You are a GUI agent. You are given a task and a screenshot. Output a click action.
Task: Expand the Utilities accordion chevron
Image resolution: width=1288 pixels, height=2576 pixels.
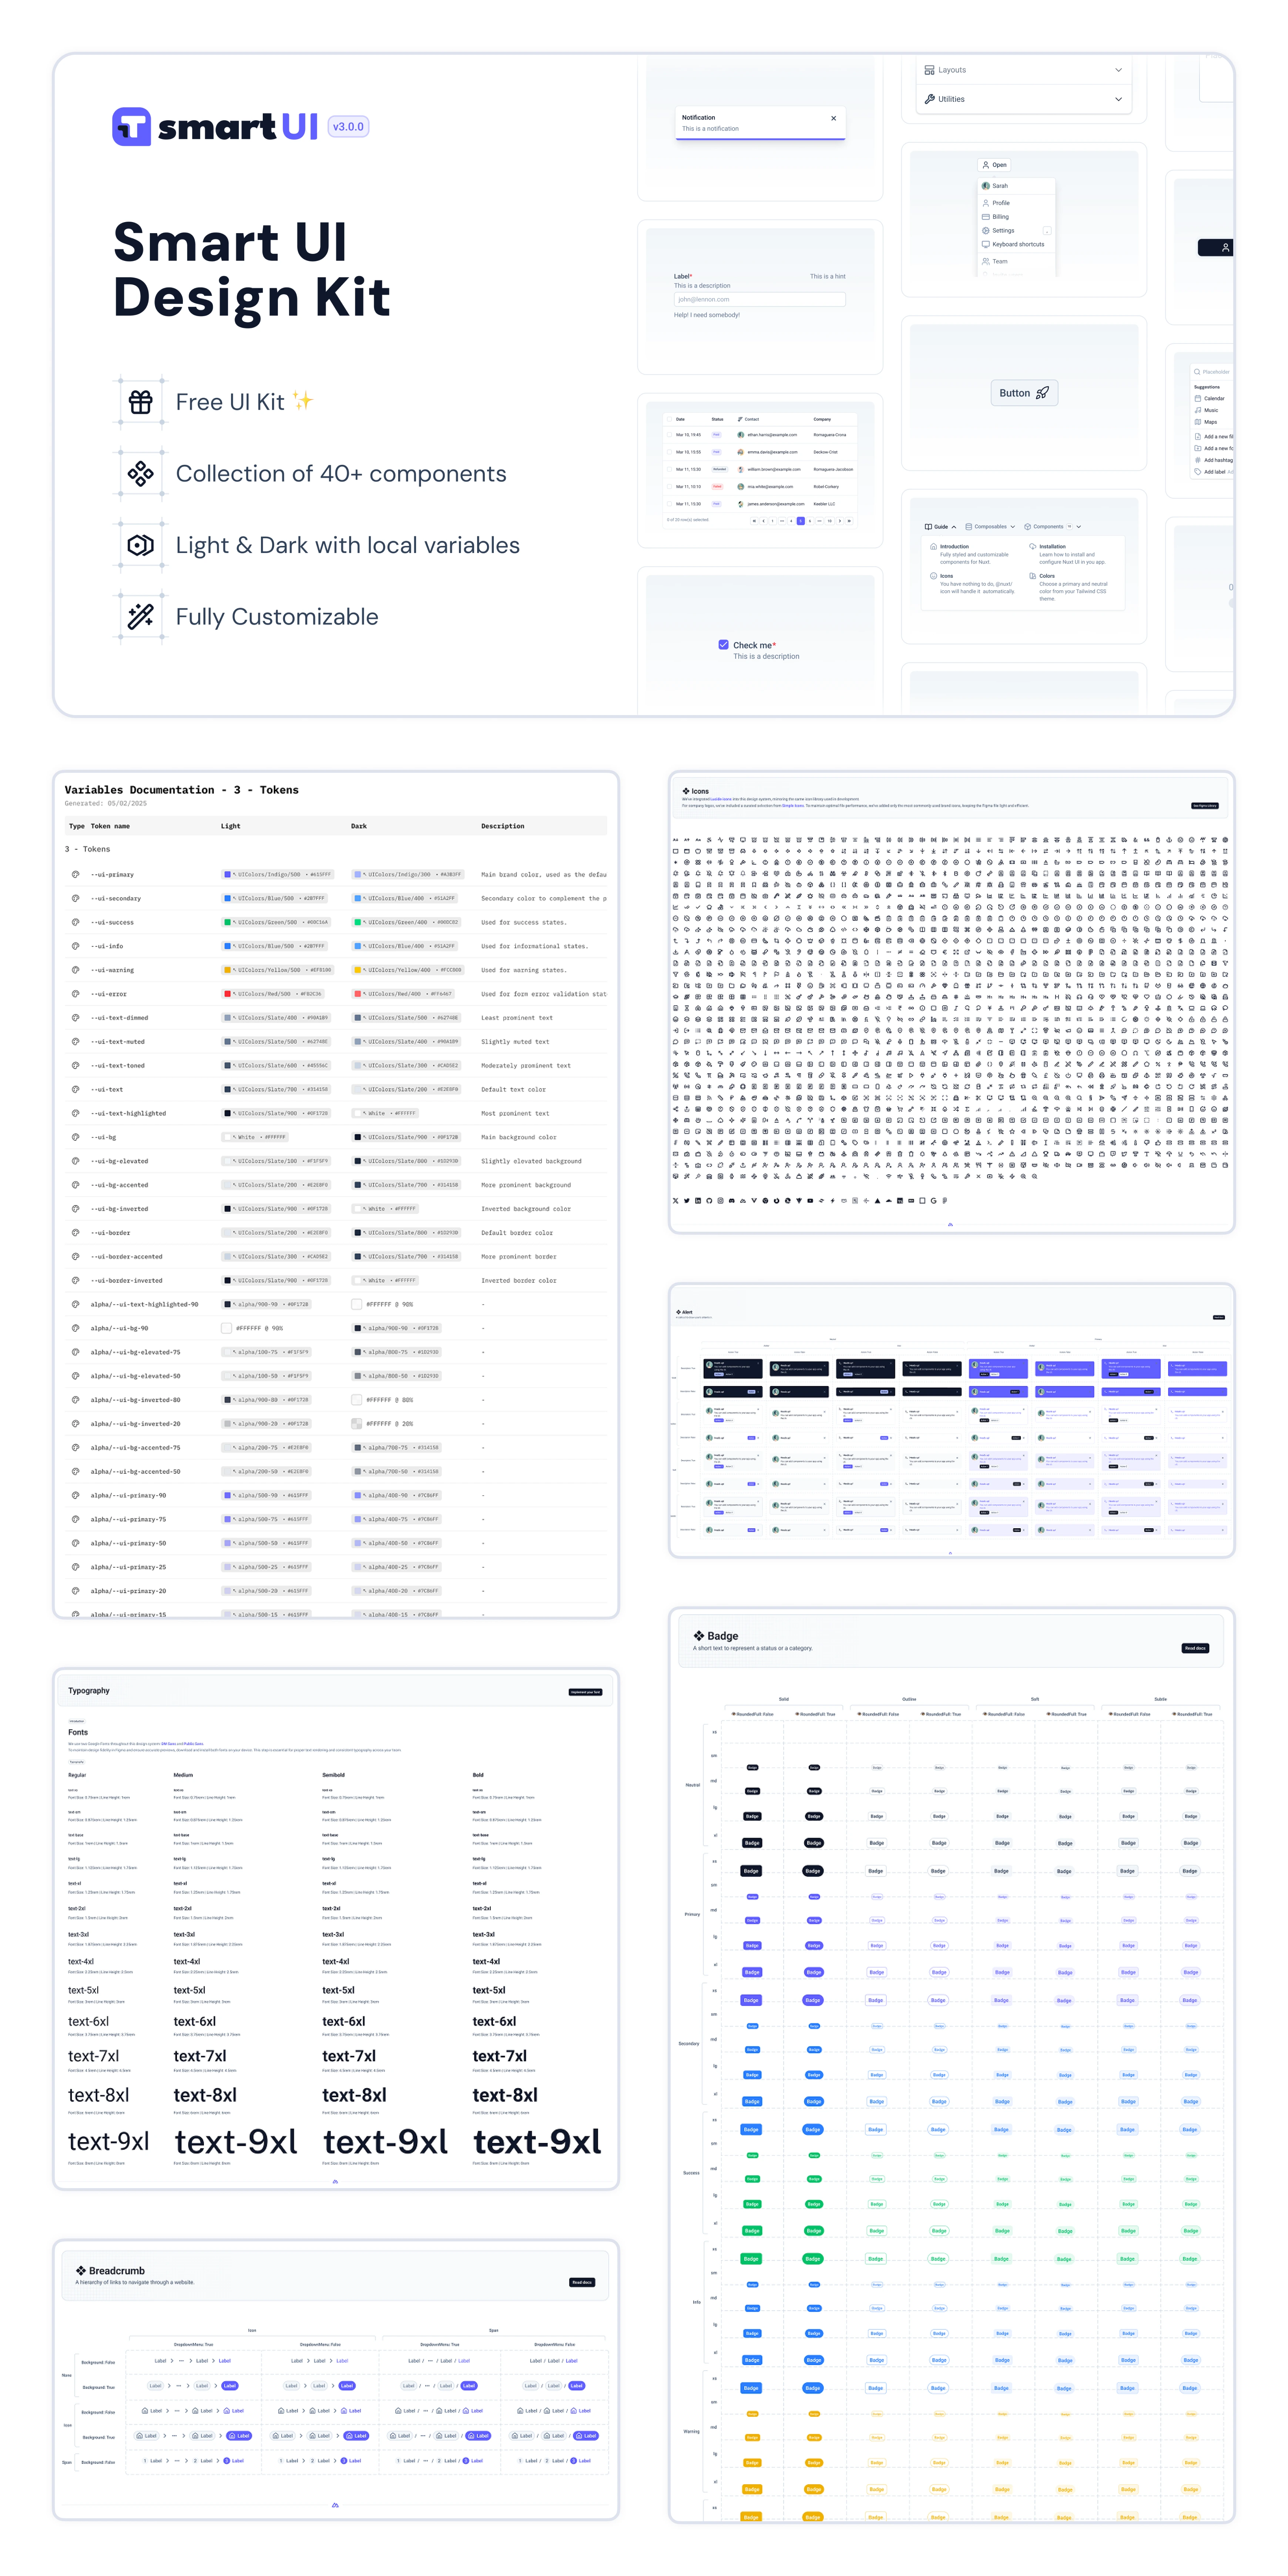coord(1118,99)
